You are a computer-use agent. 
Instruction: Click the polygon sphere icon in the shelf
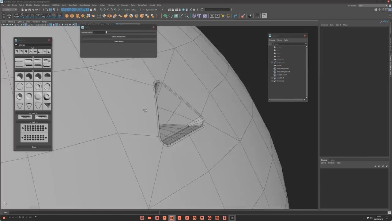pos(66,16)
